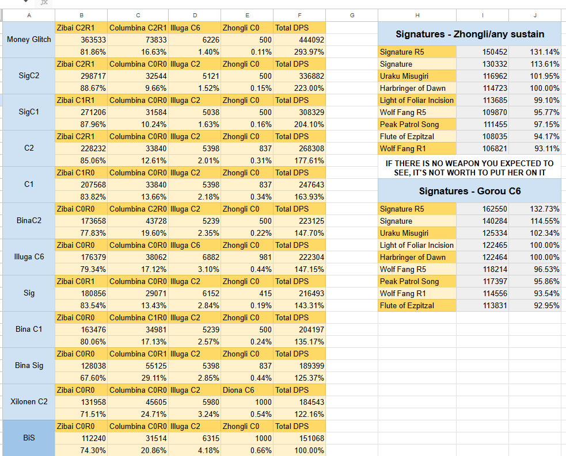Click the 'Bina C1' row label cell
566x456 pixels.
click(x=29, y=329)
